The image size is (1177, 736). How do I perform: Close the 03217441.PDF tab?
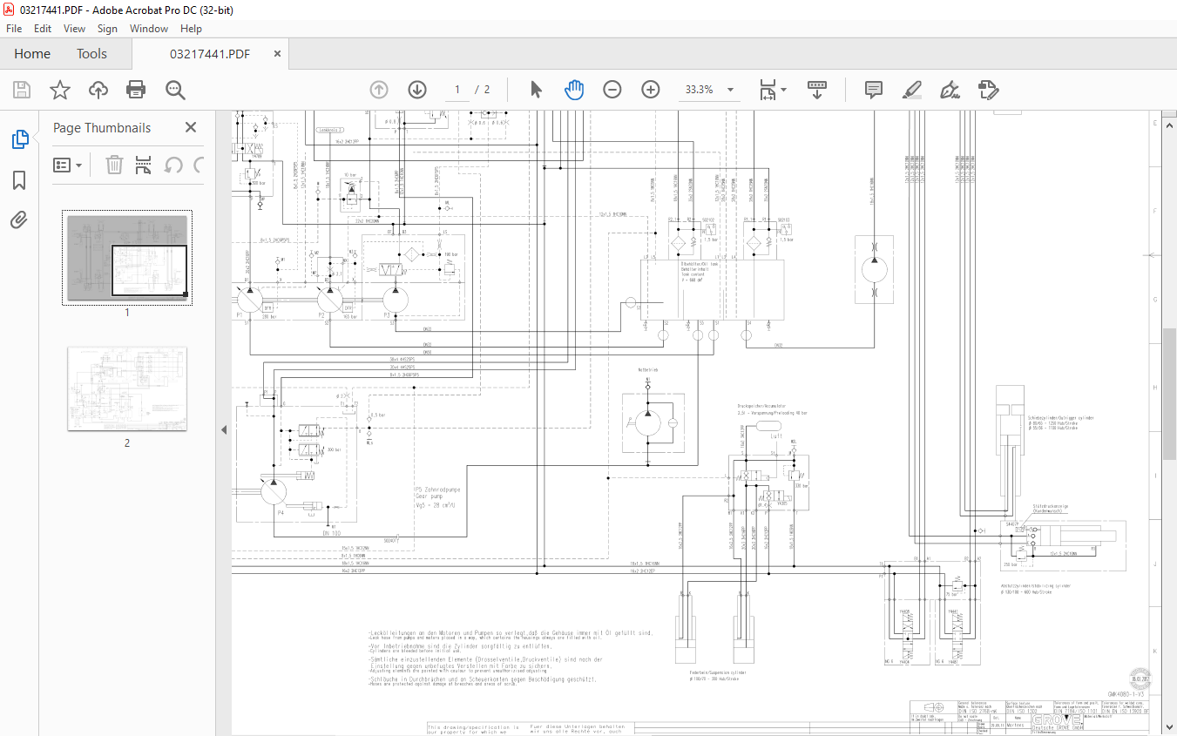tap(277, 54)
